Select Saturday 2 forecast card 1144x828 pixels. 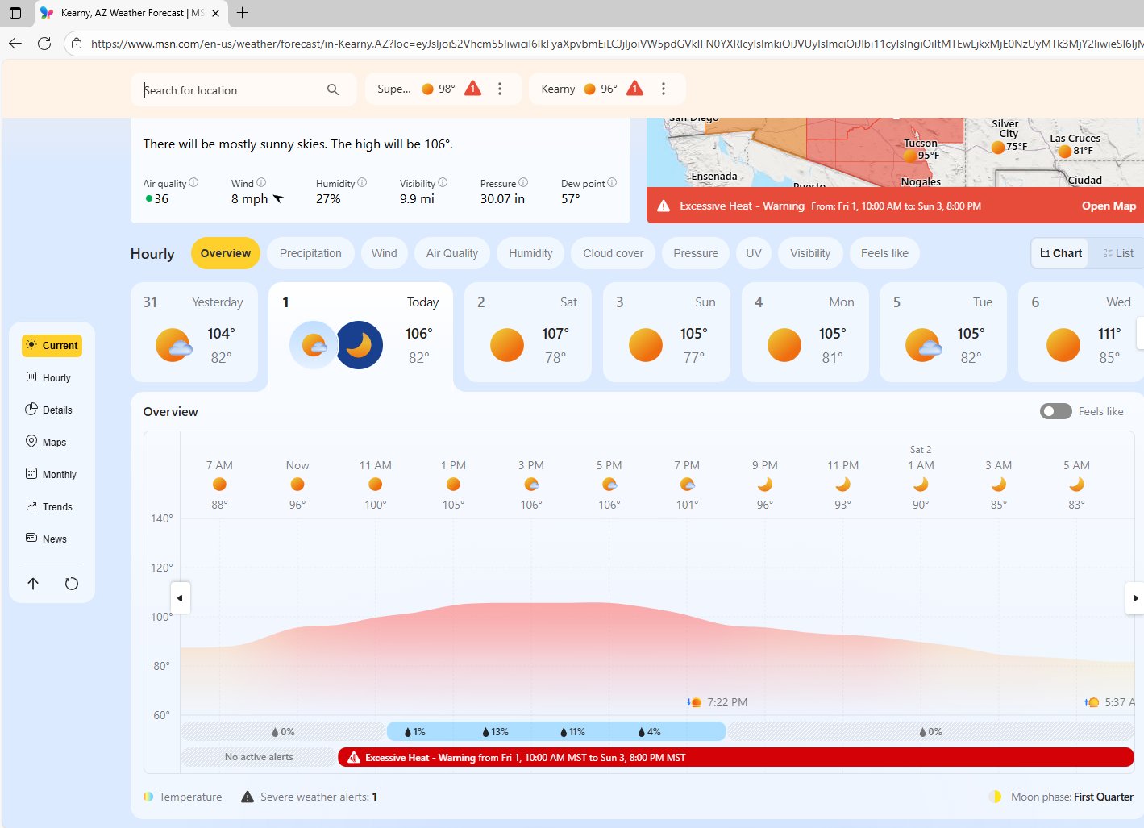pyautogui.click(x=528, y=331)
